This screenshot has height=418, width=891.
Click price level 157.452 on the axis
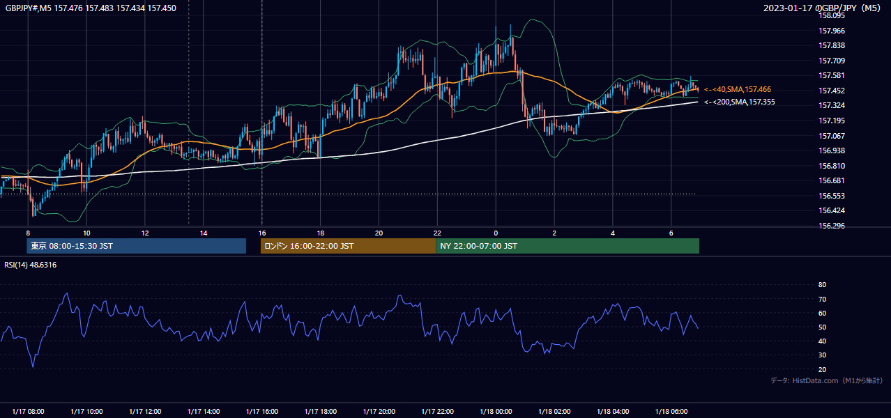tap(832, 91)
